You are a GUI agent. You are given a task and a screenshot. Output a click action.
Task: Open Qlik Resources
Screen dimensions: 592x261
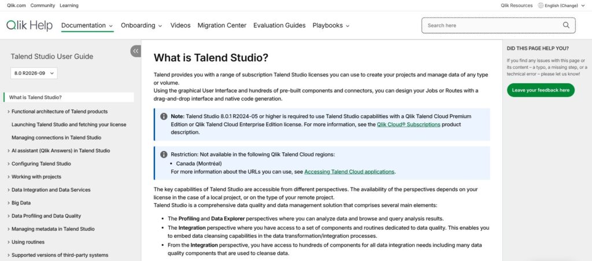tap(516, 5)
